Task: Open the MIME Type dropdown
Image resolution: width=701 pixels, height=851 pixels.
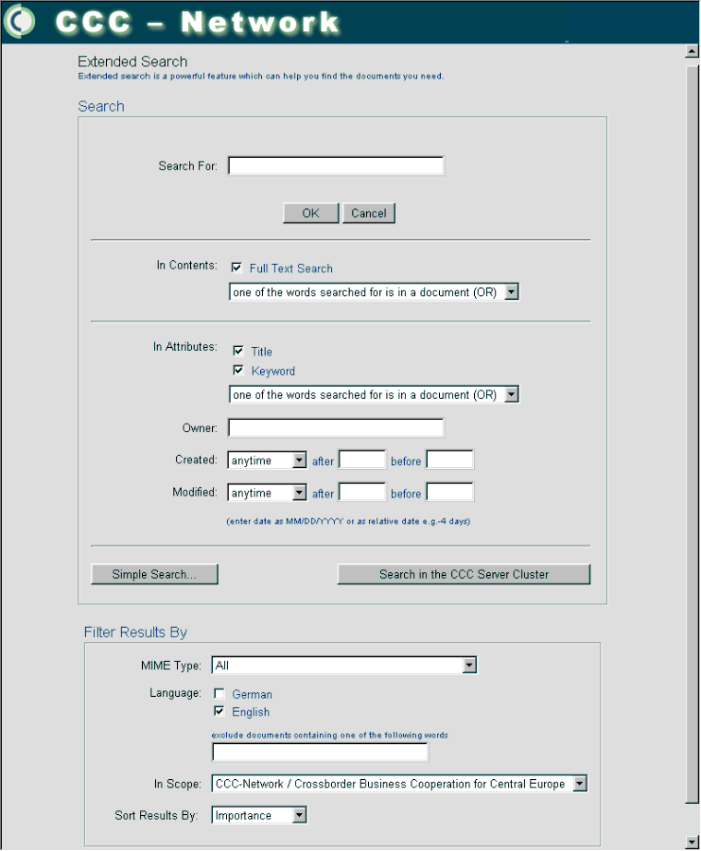Action: [x=344, y=665]
